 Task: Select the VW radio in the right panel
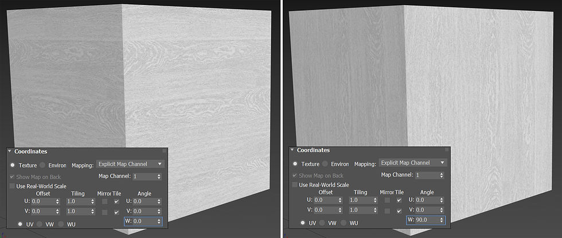point(322,223)
